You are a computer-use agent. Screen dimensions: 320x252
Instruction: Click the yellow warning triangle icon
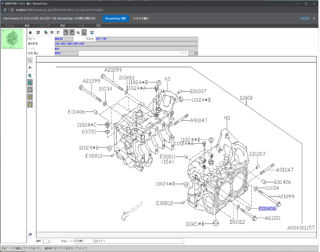click(x=30, y=97)
